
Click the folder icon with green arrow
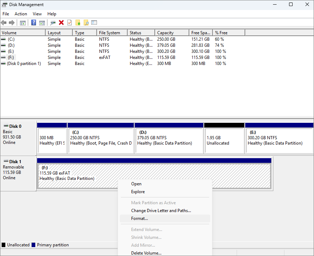(78, 23)
